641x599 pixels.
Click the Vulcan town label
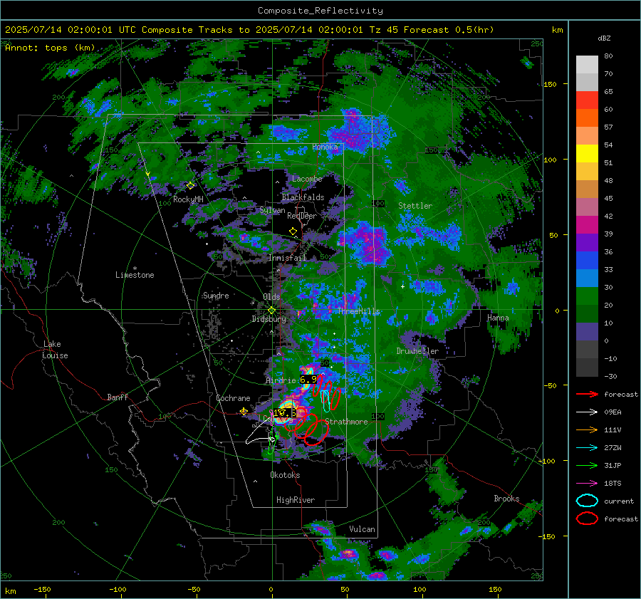[x=362, y=529]
